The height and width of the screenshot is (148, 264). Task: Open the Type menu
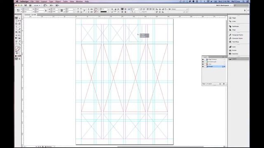point(51,1)
